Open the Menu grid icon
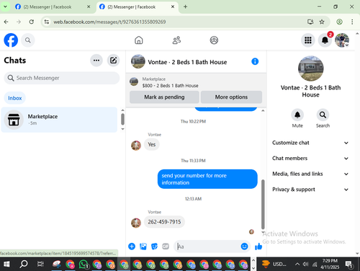The image size is (360, 271). pos(308,40)
